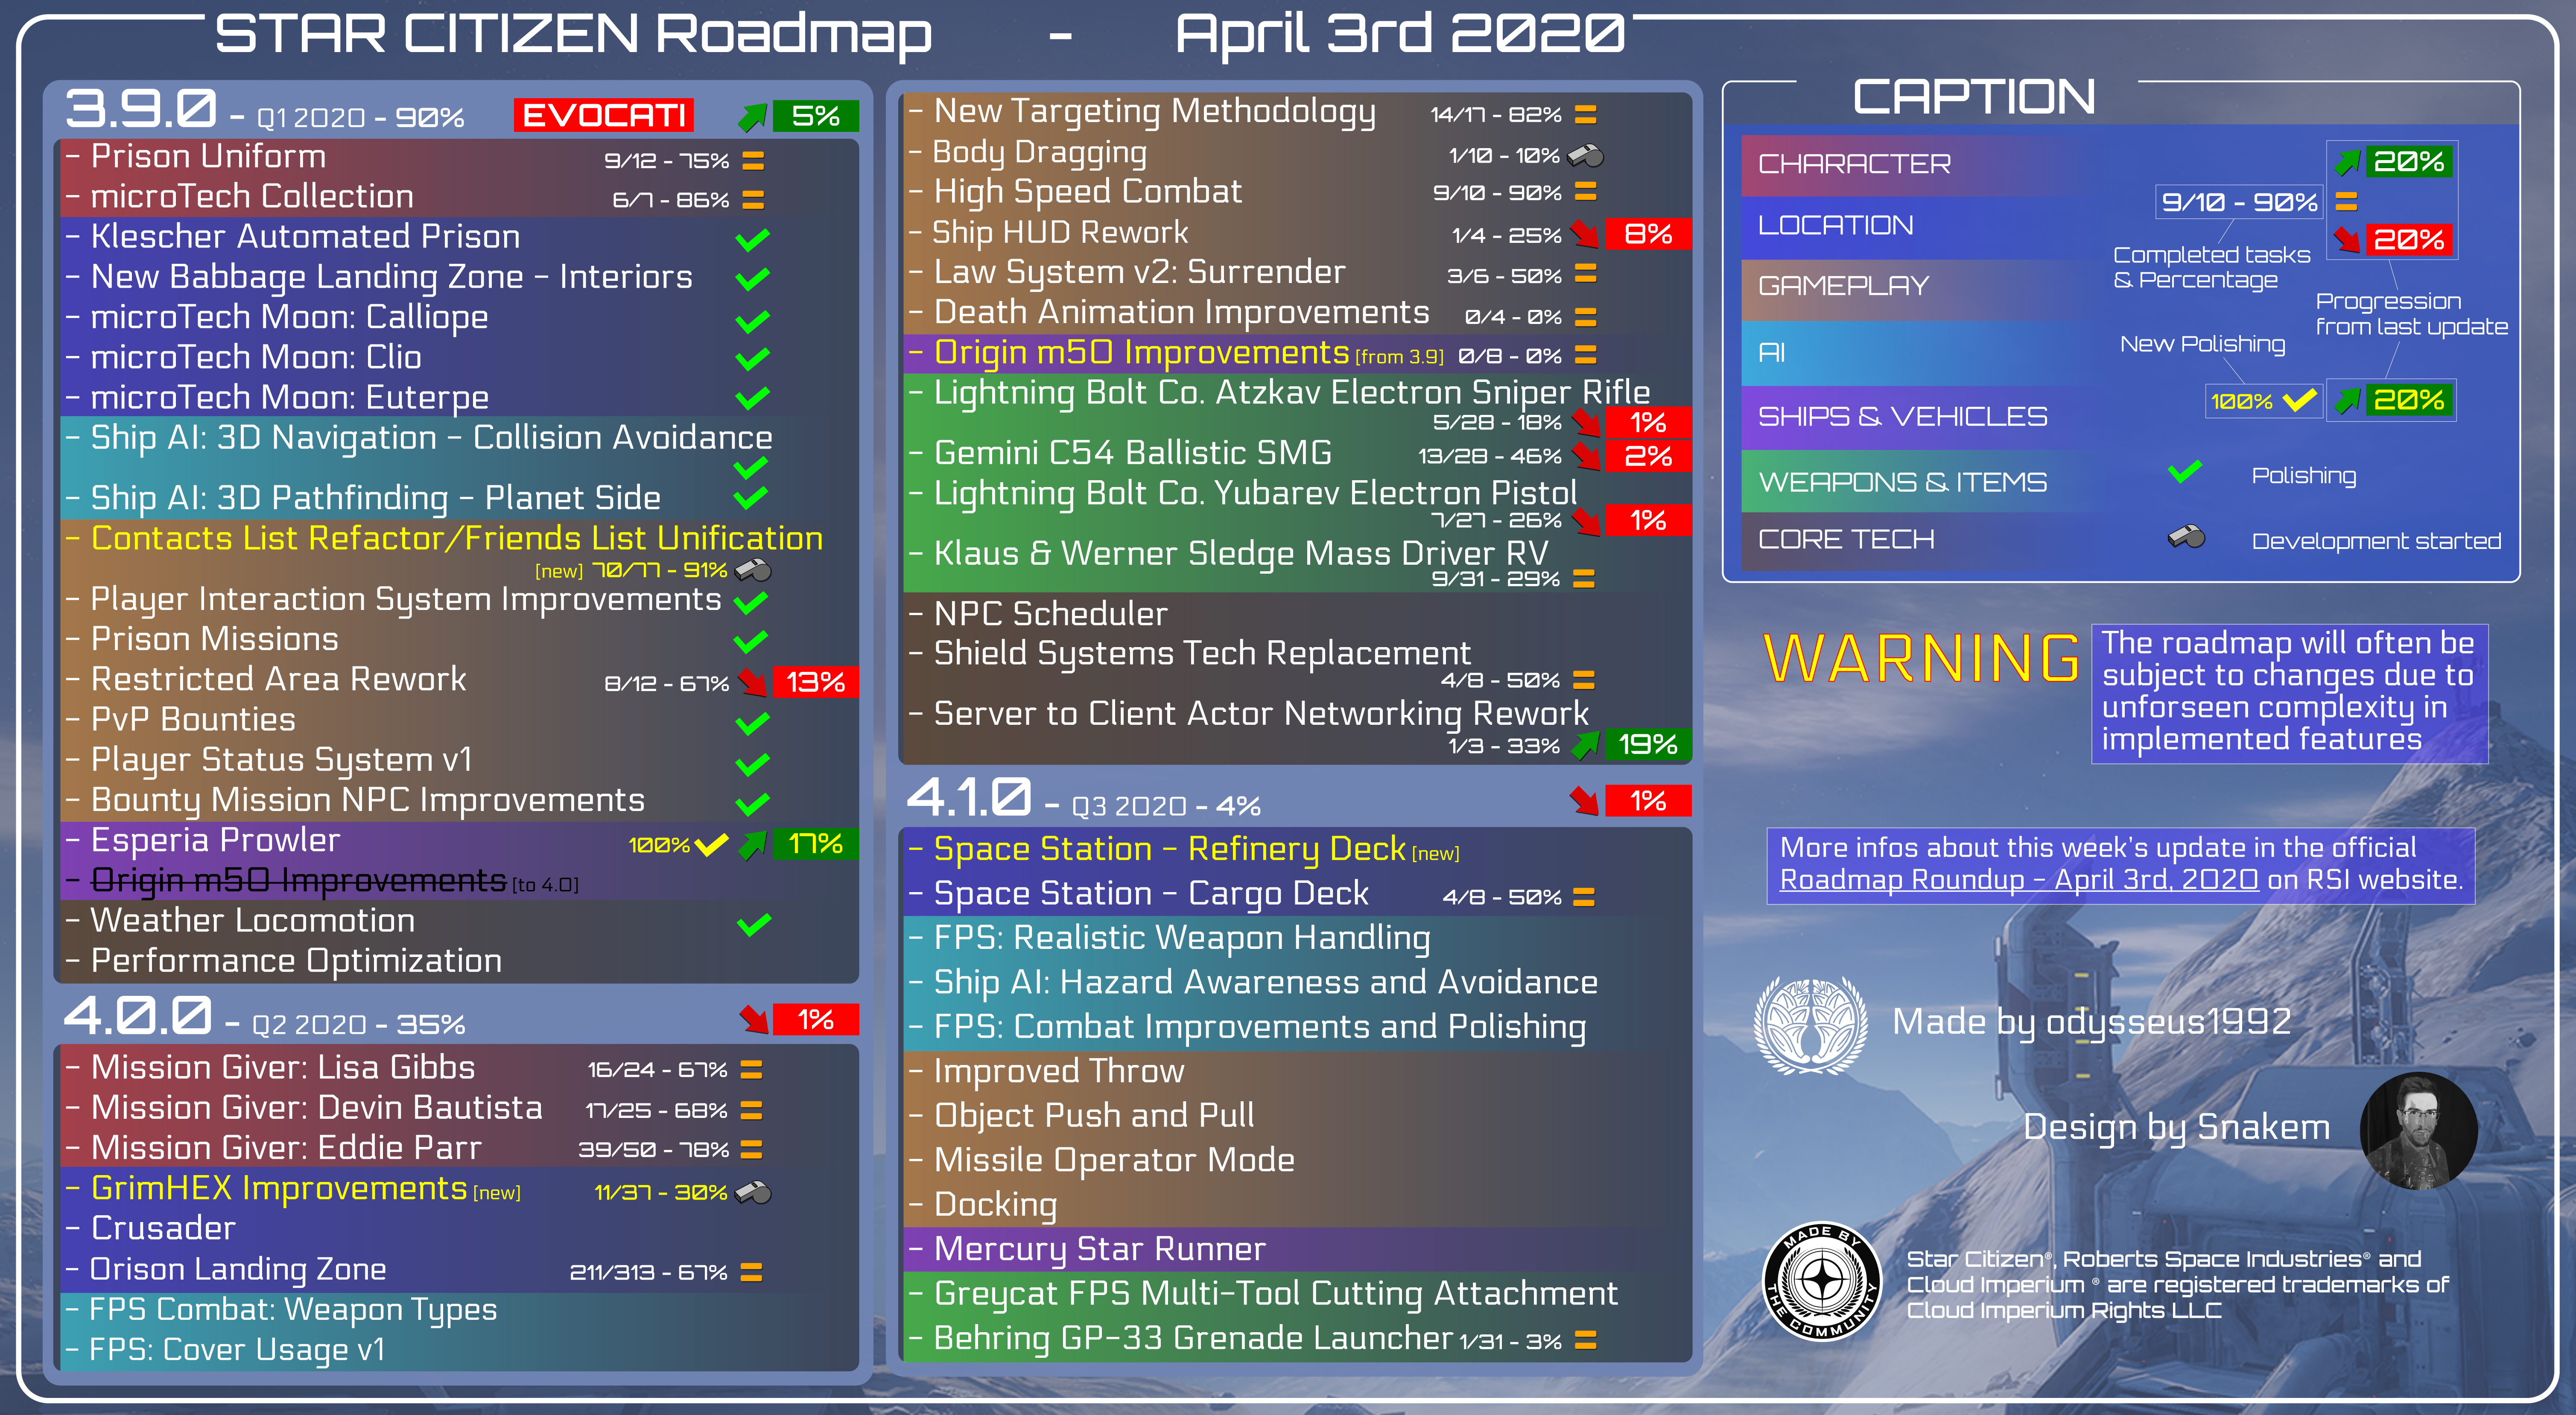Click the 'Ship AI: Hazard Awareness and Avoidance' entry
Image resolution: width=2576 pixels, height=1415 pixels.
pos(1266,983)
